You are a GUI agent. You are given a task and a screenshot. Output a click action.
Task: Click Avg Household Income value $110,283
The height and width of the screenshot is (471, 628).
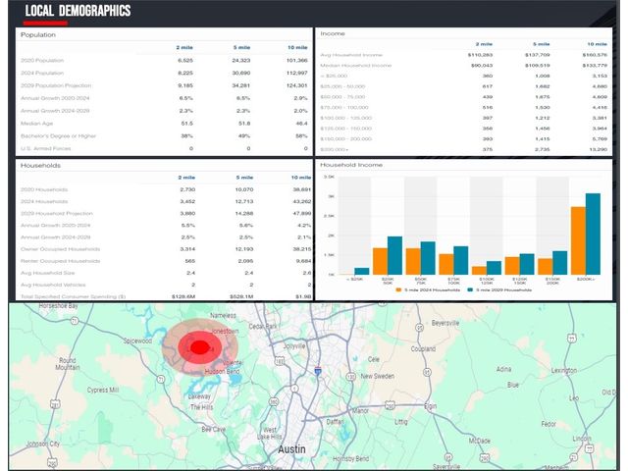click(480, 55)
